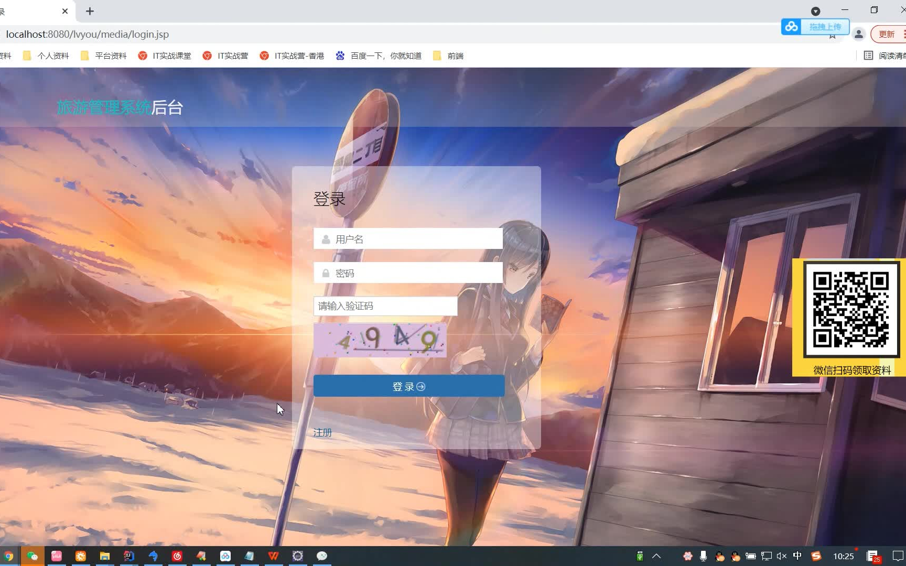Click the second QQ penguin tray icon
The image size is (906, 566).
[x=736, y=556]
